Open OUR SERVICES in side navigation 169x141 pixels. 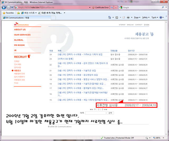[22, 35]
